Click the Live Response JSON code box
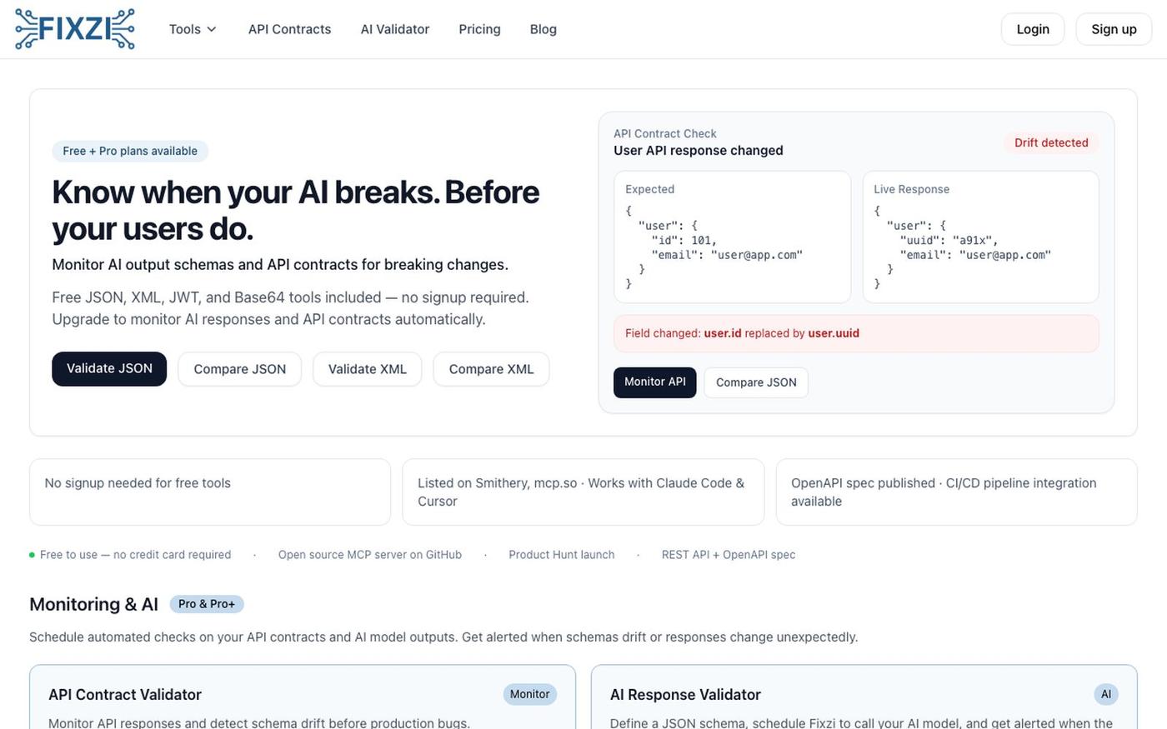The height and width of the screenshot is (729, 1167). click(980, 237)
